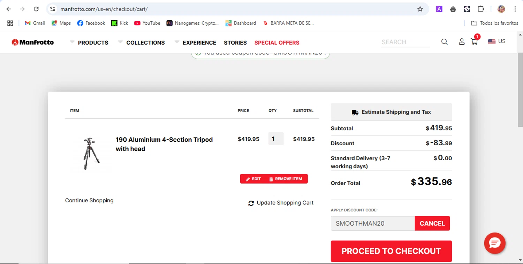
Task: Click the tripod product thumbnail
Action: pyautogui.click(x=91, y=154)
